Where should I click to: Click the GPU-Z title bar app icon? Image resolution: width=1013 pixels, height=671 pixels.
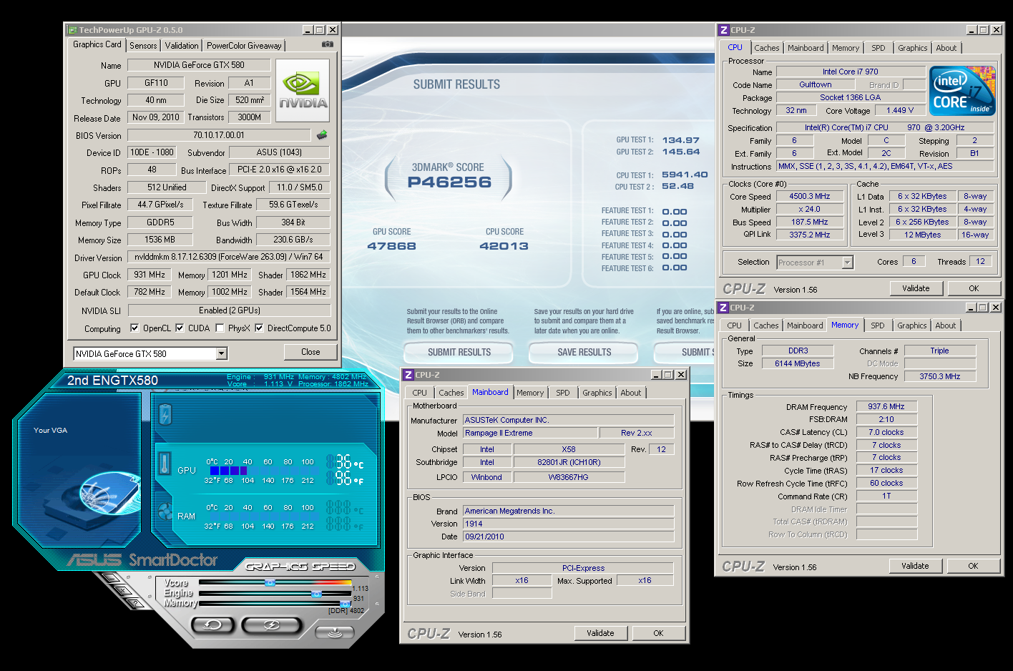[72, 30]
